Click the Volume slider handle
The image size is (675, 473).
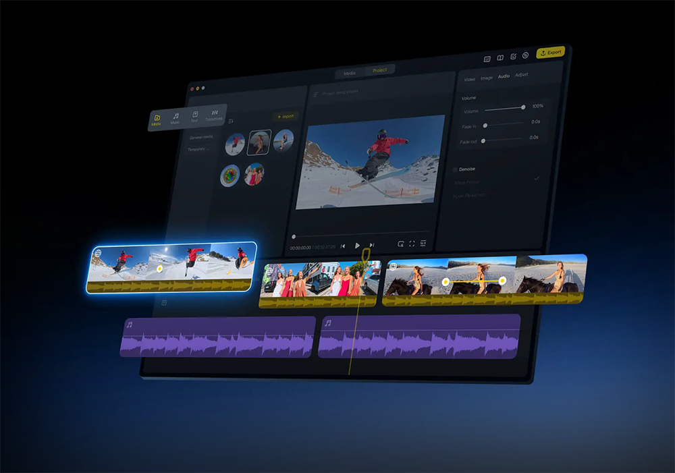point(522,107)
